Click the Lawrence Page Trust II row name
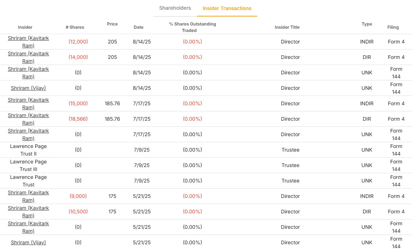Image resolution: width=412 pixels, height=250 pixels. [x=28, y=150]
